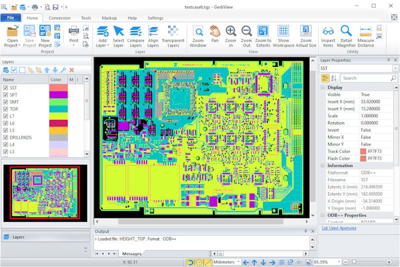Collapse the Display properties section
The width and height of the screenshot is (400, 267).
[x=322, y=87]
